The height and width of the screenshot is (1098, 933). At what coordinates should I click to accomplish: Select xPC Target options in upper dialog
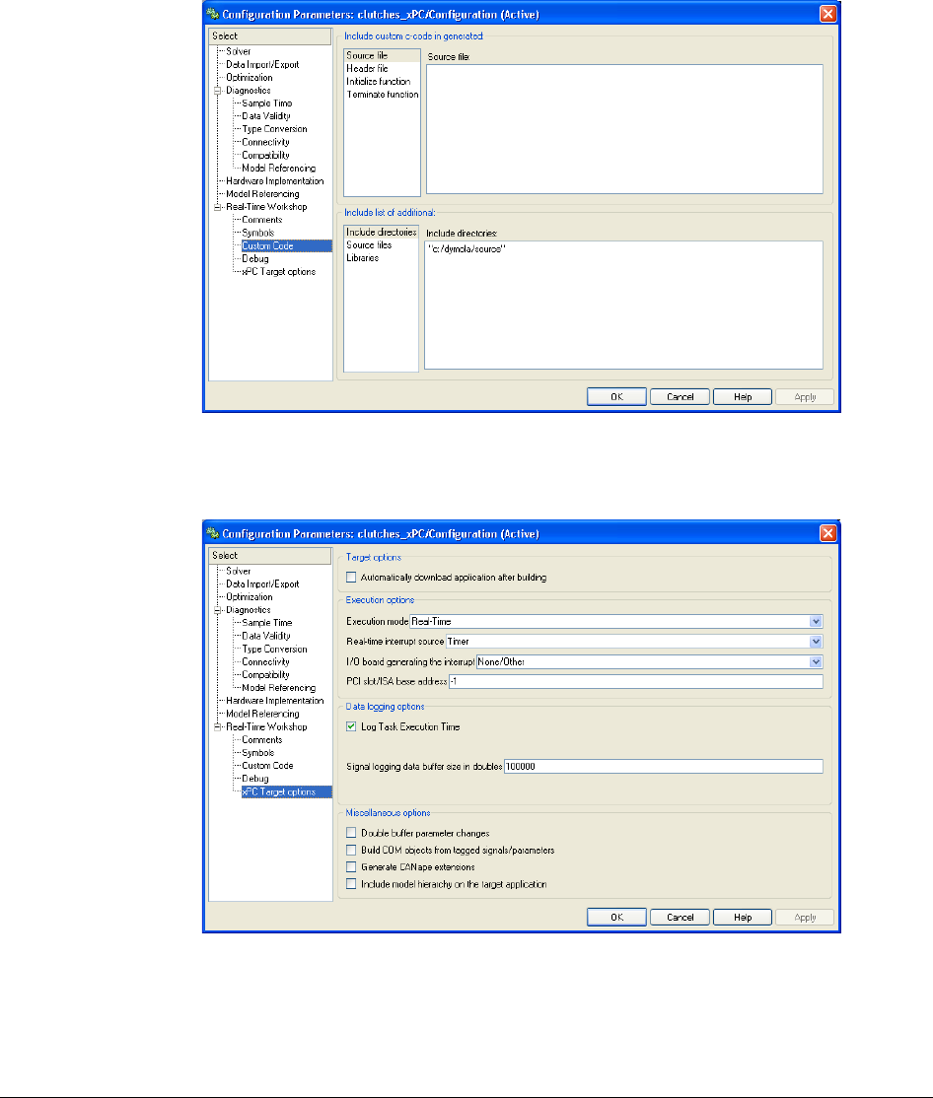pos(279,272)
